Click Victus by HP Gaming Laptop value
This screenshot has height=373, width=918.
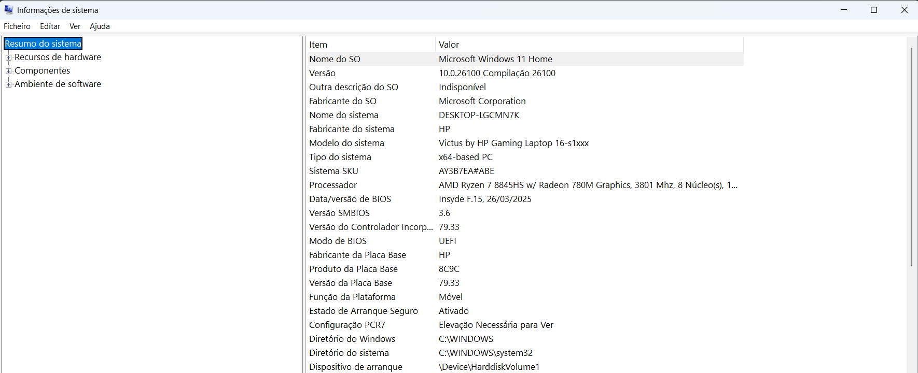513,143
